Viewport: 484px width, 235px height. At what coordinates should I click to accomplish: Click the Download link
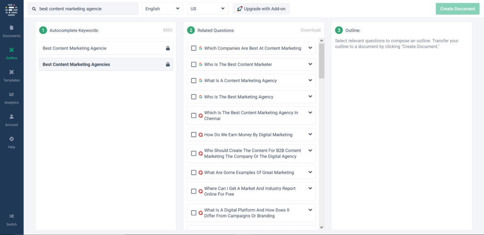[x=311, y=30]
